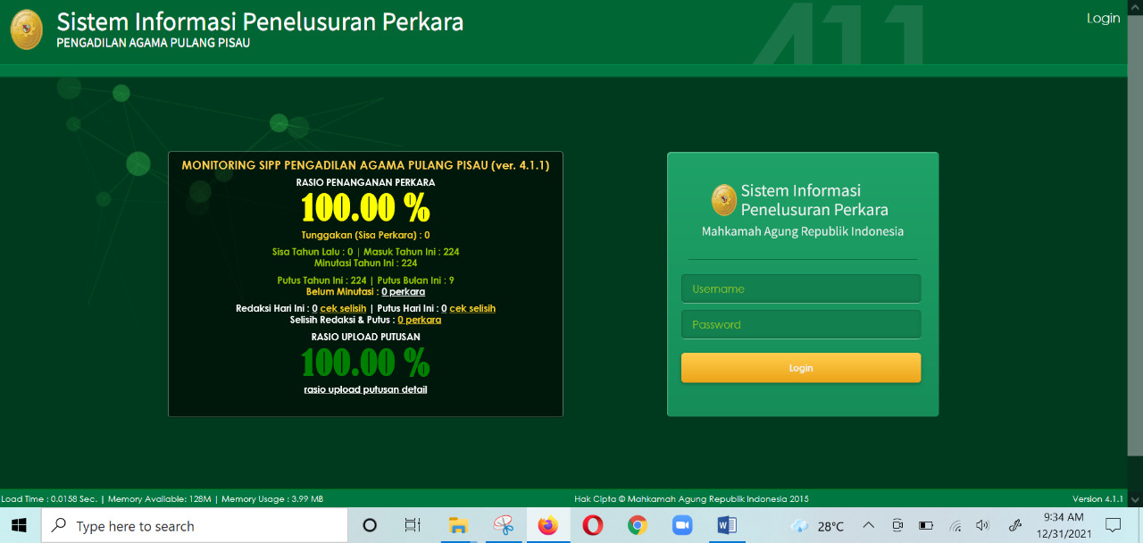This screenshot has width=1143, height=543.
Task: Open the 'rasio upload putusan detail' link
Action: pyautogui.click(x=365, y=389)
